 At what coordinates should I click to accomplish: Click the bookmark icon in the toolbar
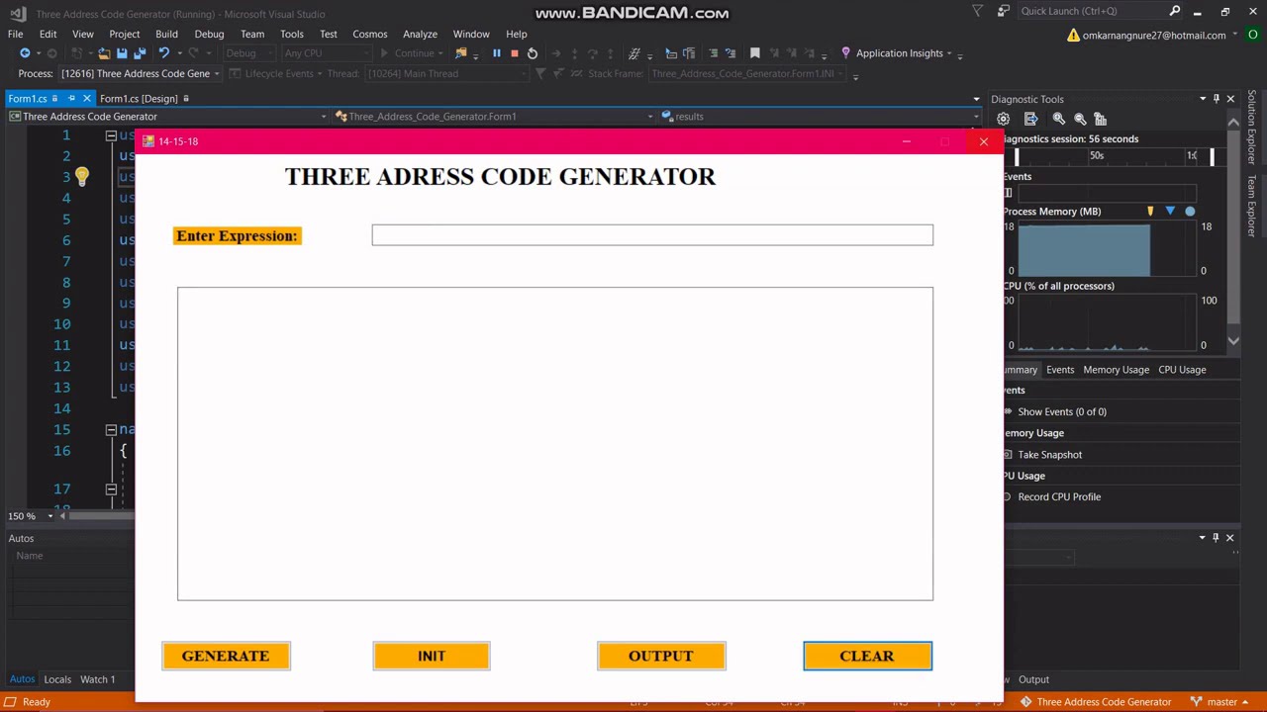pyautogui.click(x=755, y=53)
